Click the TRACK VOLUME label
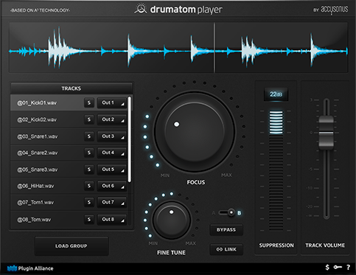This screenshot has height=275, width=356. pyautogui.click(x=325, y=246)
